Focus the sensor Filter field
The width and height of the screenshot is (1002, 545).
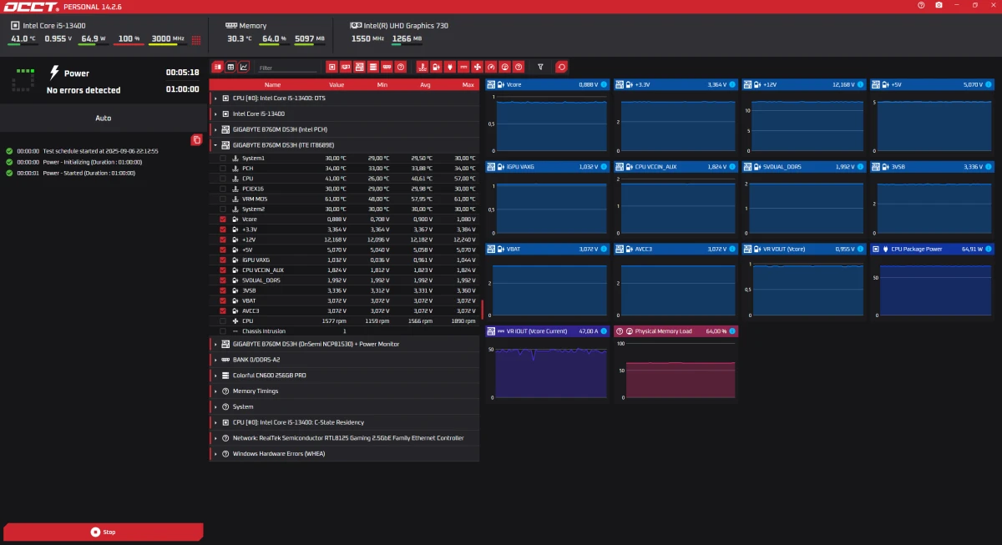pyautogui.click(x=286, y=68)
